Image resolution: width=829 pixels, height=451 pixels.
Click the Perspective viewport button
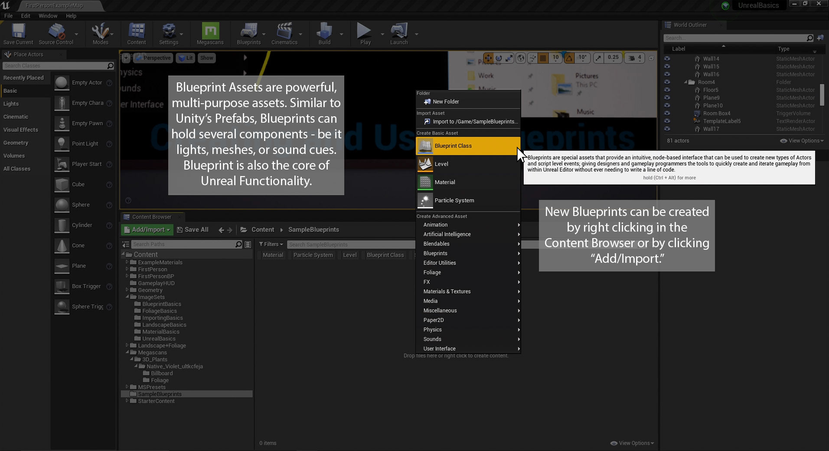pyautogui.click(x=153, y=58)
